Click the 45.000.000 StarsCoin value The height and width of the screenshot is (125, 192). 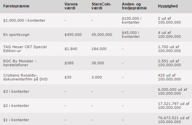tap(102, 35)
